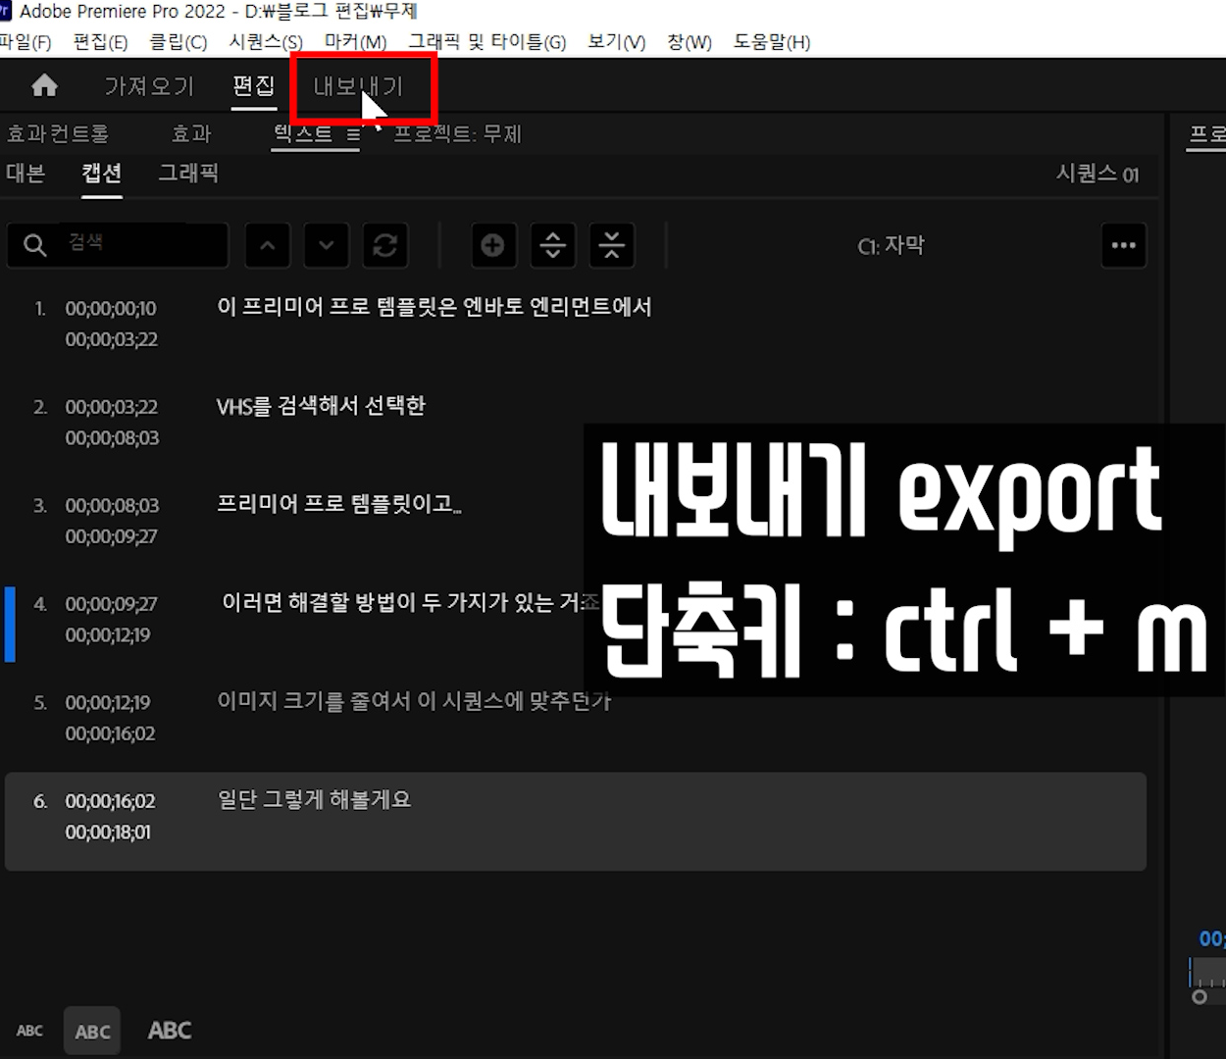Open the 클립(C) menu
The image size is (1226, 1059).
point(178,42)
